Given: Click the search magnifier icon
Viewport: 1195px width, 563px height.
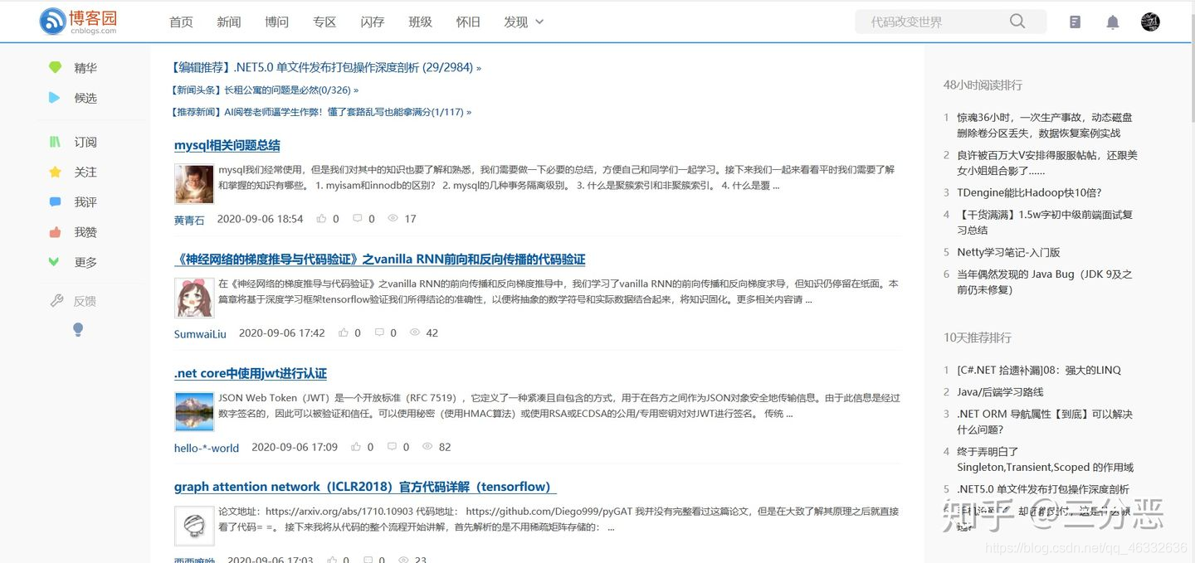Looking at the screenshot, I should [1017, 22].
